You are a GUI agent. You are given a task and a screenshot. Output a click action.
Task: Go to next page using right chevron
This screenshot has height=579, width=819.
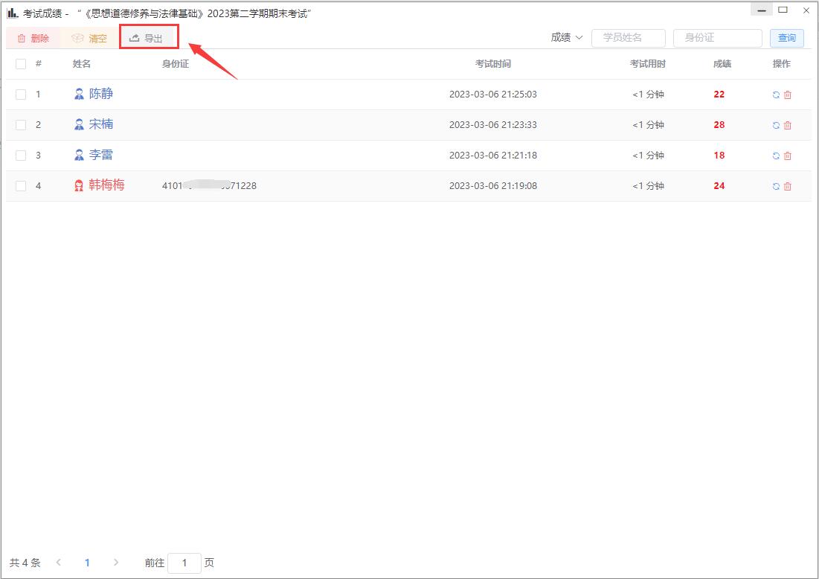click(115, 563)
